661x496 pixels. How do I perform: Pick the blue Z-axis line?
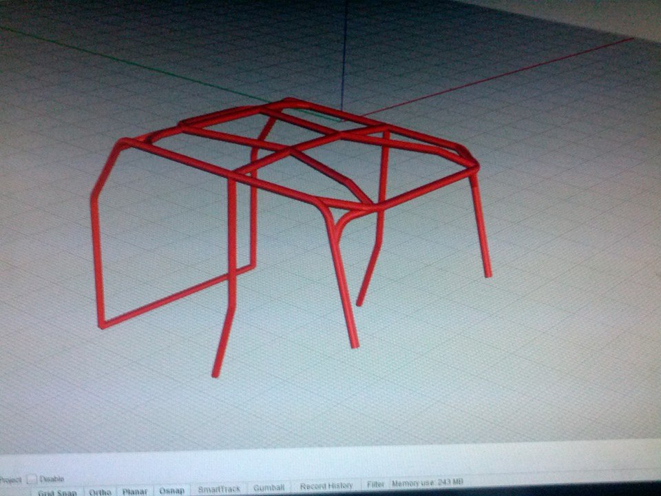pos(344,55)
